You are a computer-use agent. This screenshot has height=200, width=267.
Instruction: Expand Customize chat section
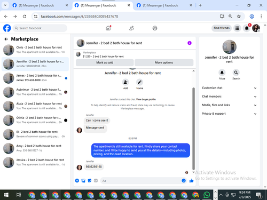click(229, 88)
